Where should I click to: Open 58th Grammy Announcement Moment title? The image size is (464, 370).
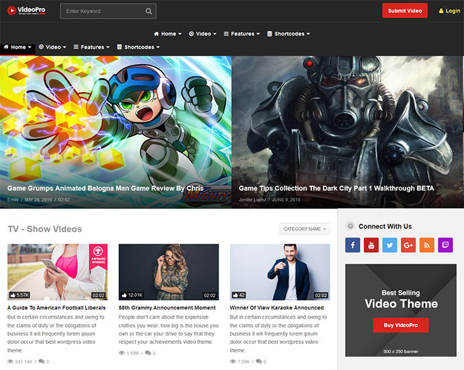click(167, 308)
